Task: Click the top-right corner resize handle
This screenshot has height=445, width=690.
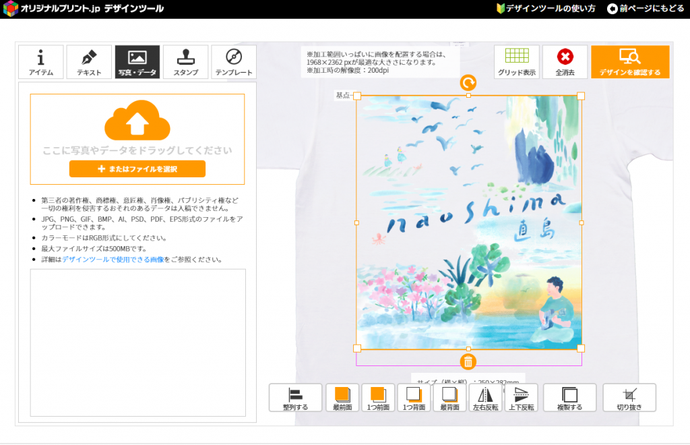Action: (x=581, y=96)
